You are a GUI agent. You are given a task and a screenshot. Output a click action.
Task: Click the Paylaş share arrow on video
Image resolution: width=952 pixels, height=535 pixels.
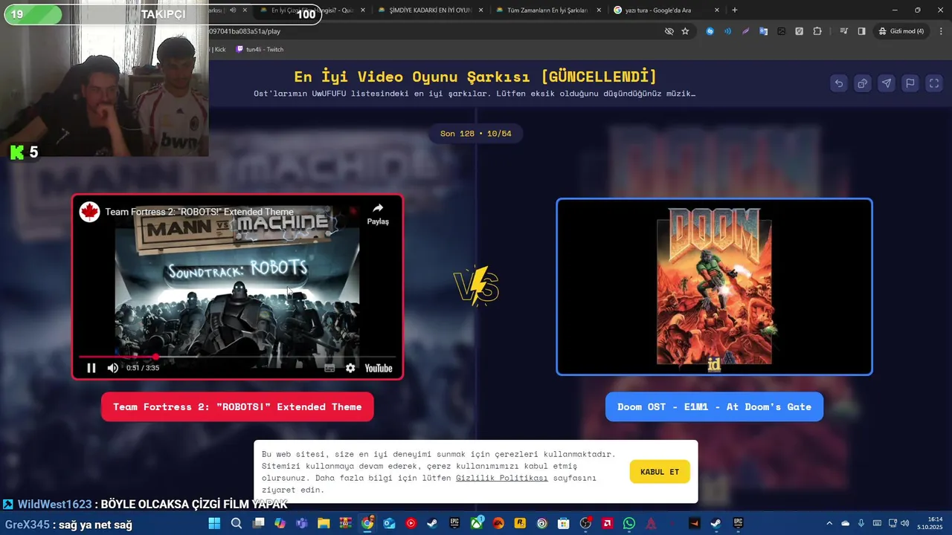coord(378,213)
